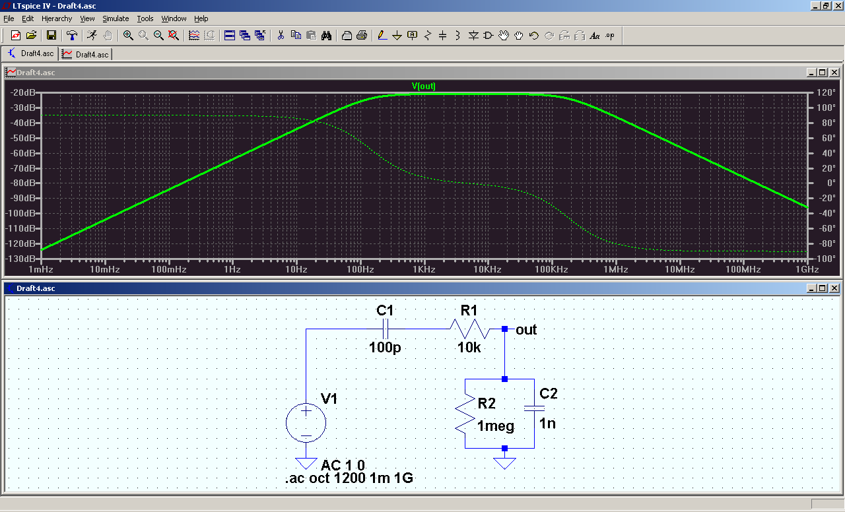Viewport: 845px width, 512px height.
Task: Select the Label Net tool
Action: coord(413,36)
